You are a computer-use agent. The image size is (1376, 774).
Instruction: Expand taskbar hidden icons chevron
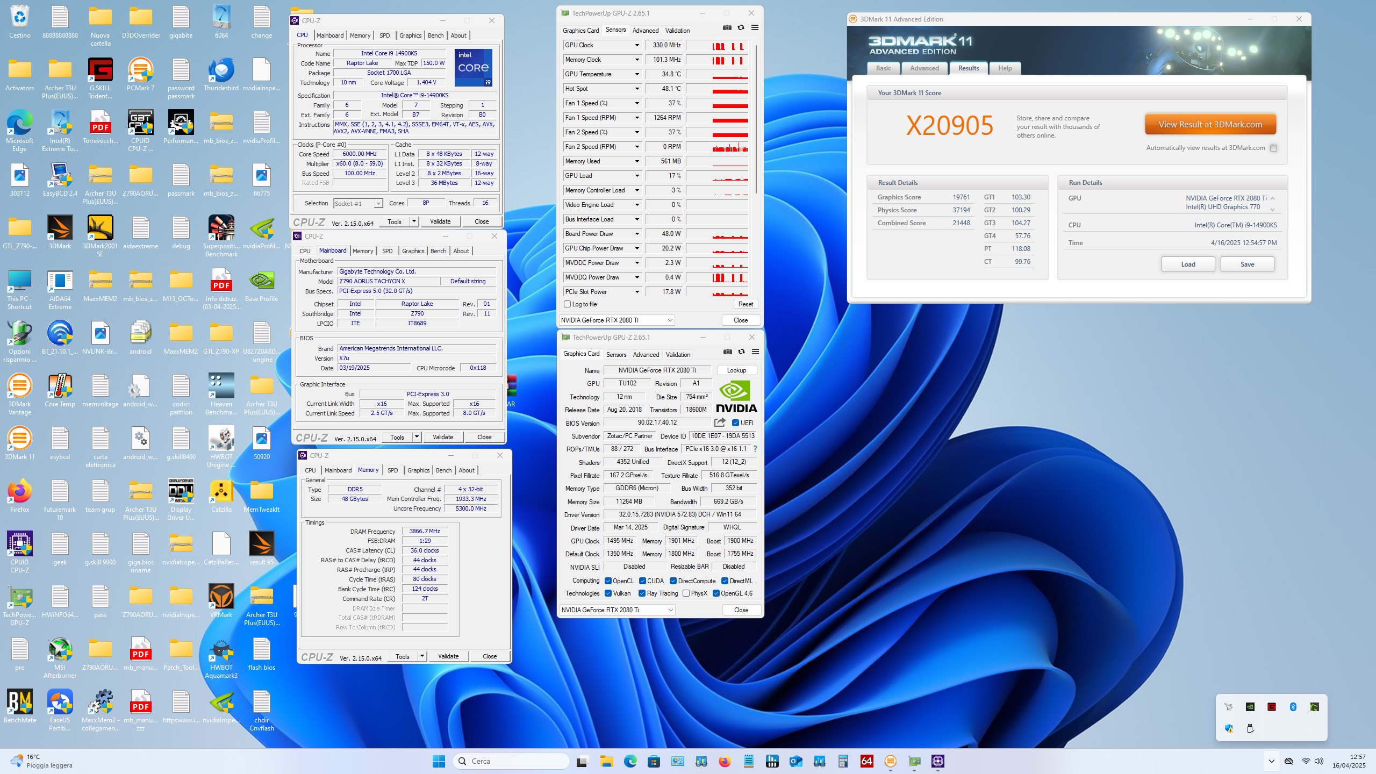1271,761
